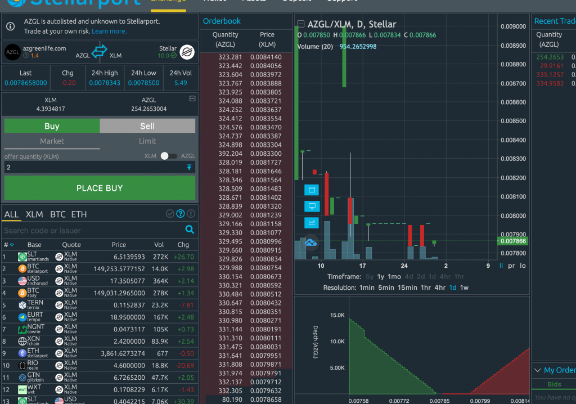Click the TERN ternio icon

(22, 305)
